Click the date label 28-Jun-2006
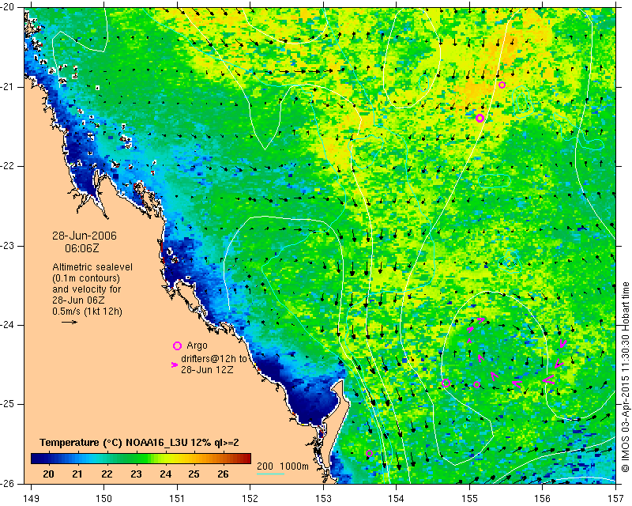 coord(85,236)
